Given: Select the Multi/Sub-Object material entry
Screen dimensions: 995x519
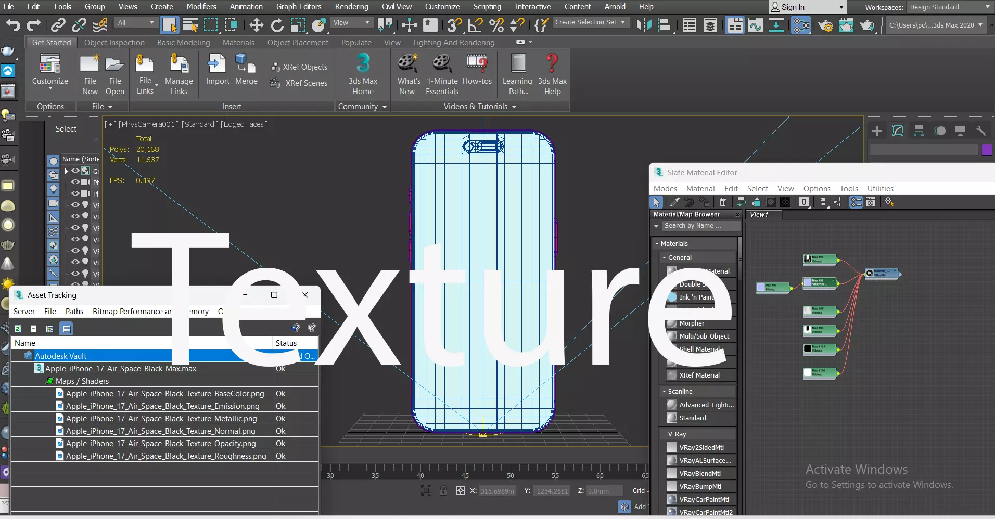Looking at the screenshot, I should (700, 336).
